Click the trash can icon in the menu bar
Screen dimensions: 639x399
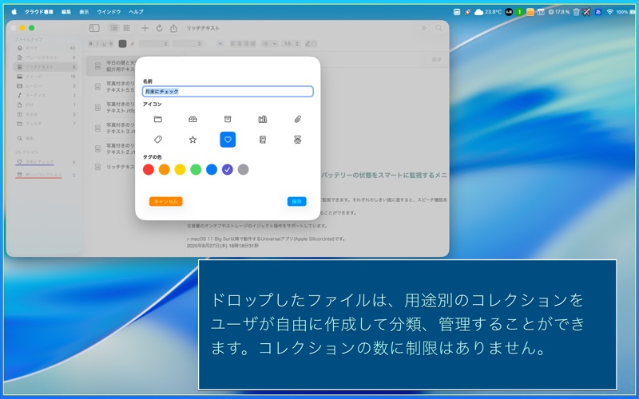coord(576,12)
